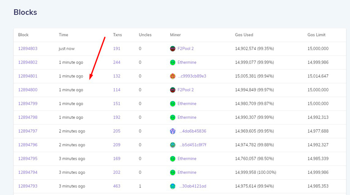View the 463 transactions of block 12894793
The image size is (350, 195).
point(117,186)
